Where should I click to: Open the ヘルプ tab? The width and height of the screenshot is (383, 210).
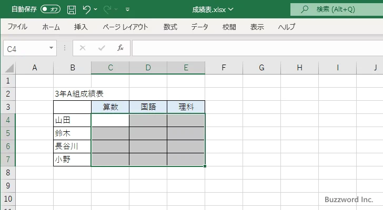[x=287, y=27]
